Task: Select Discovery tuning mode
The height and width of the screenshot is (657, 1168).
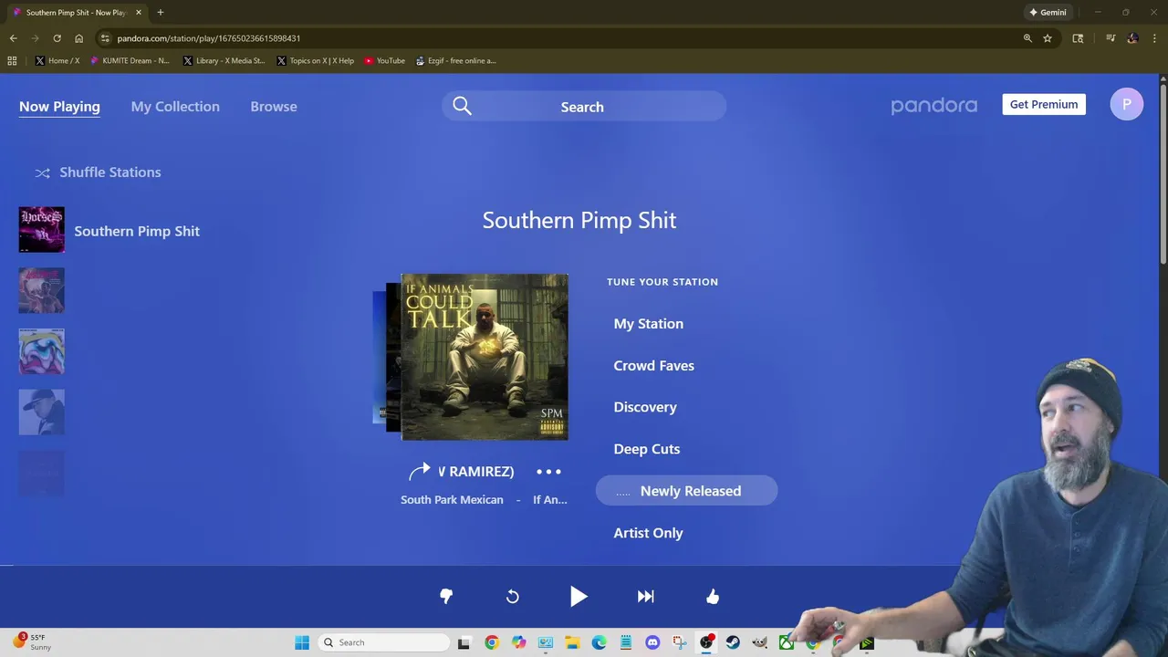Action: click(x=644, y=408)
